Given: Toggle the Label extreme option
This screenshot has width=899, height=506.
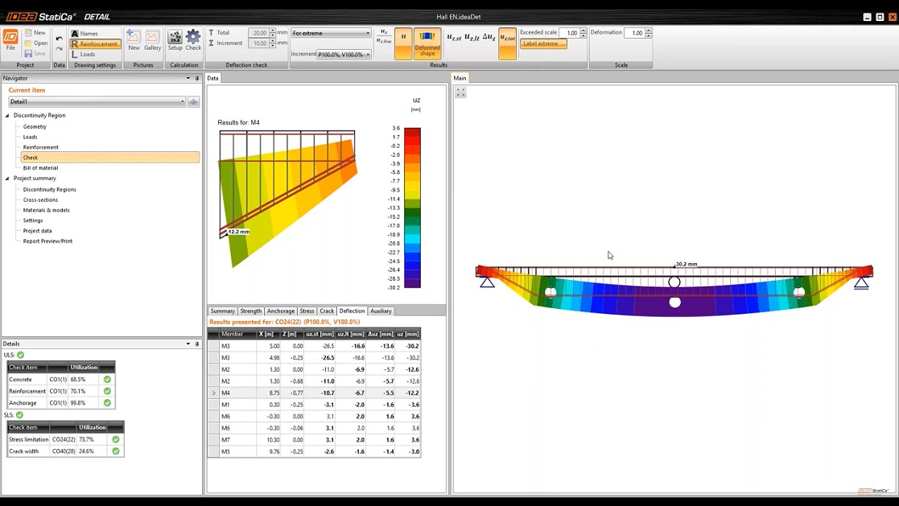Looking at the screenshot, I should [543, 43].
